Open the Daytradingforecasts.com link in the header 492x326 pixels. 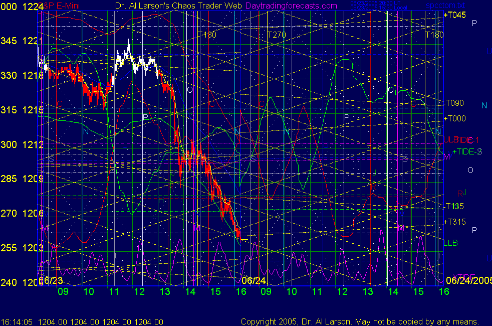coord(291,6)
